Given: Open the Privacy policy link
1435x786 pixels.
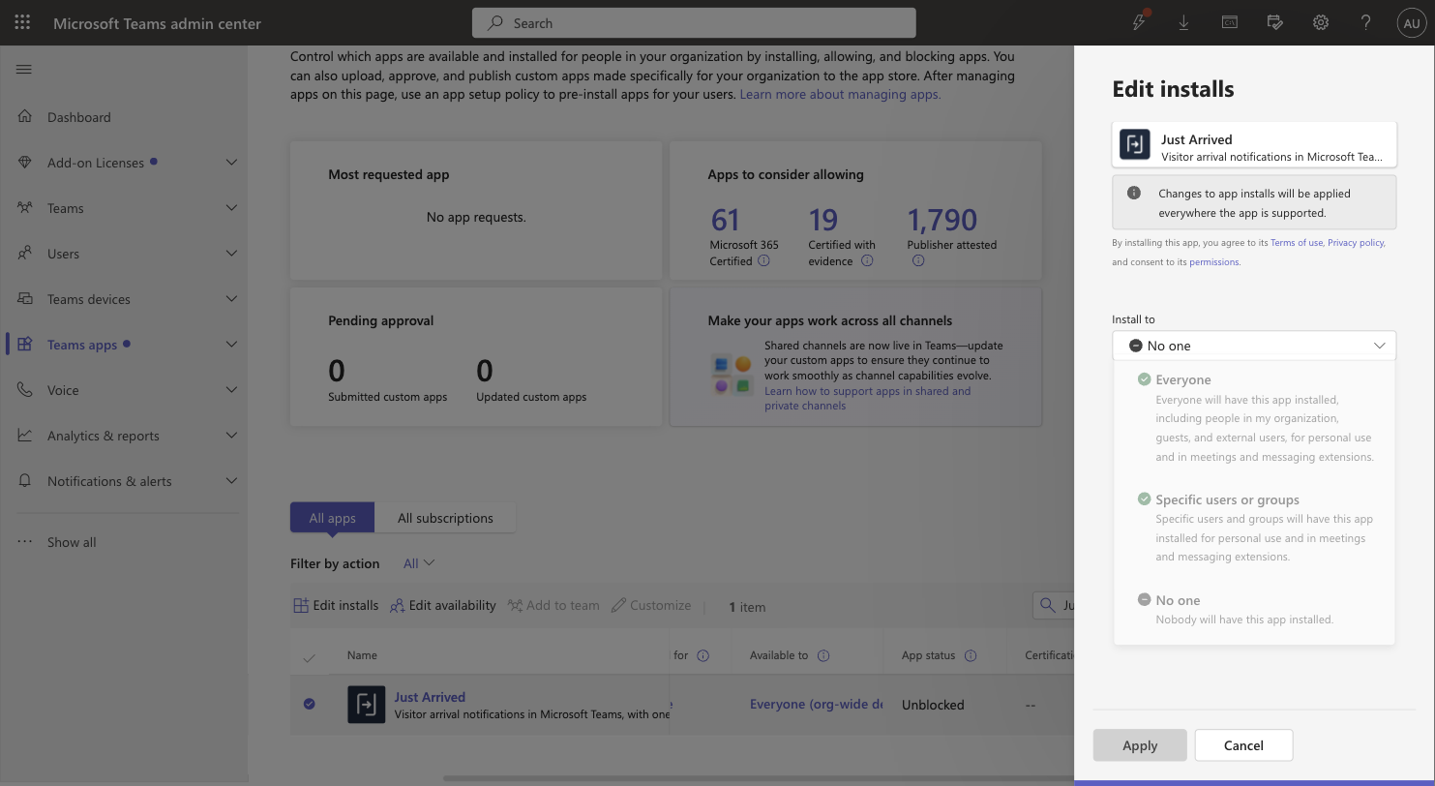Looking at the screenshot, I should pos(1356,243).
